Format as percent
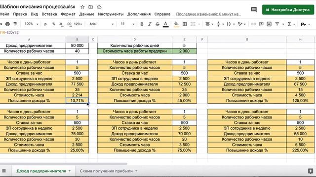This screenshot has width=316, height=177. coord(54,24)
